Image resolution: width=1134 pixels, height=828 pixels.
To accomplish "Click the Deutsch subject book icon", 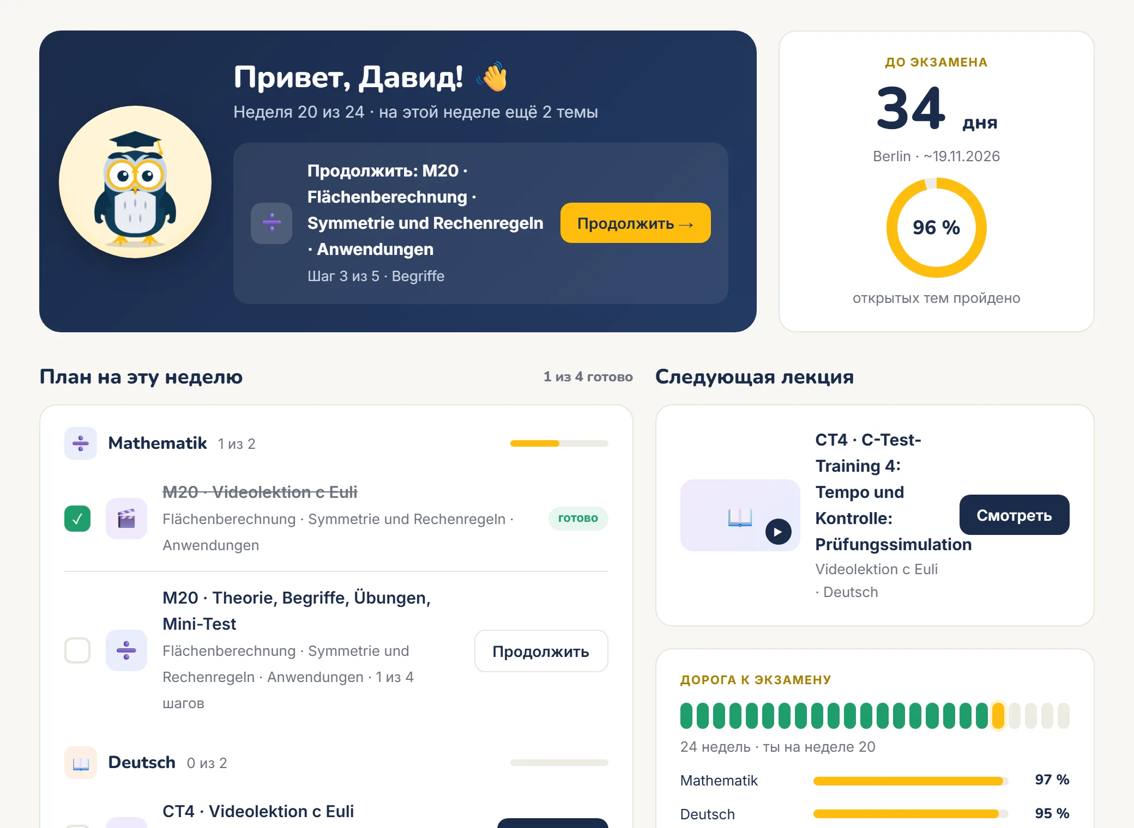I will coord(81,763).
